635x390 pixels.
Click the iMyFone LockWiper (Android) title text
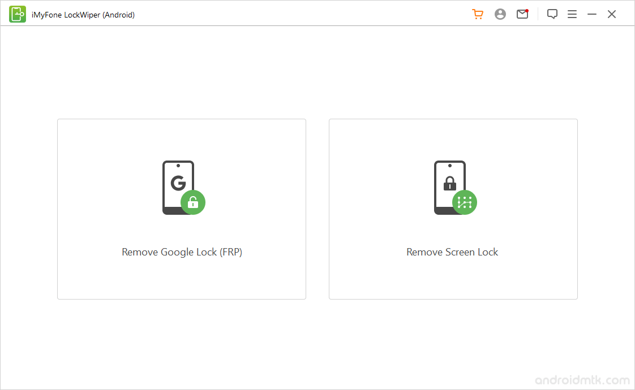tap(83, 15)
